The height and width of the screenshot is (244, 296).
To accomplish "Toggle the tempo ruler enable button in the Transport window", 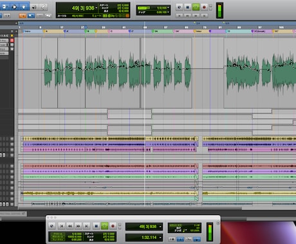I will [x=189, y=239].
